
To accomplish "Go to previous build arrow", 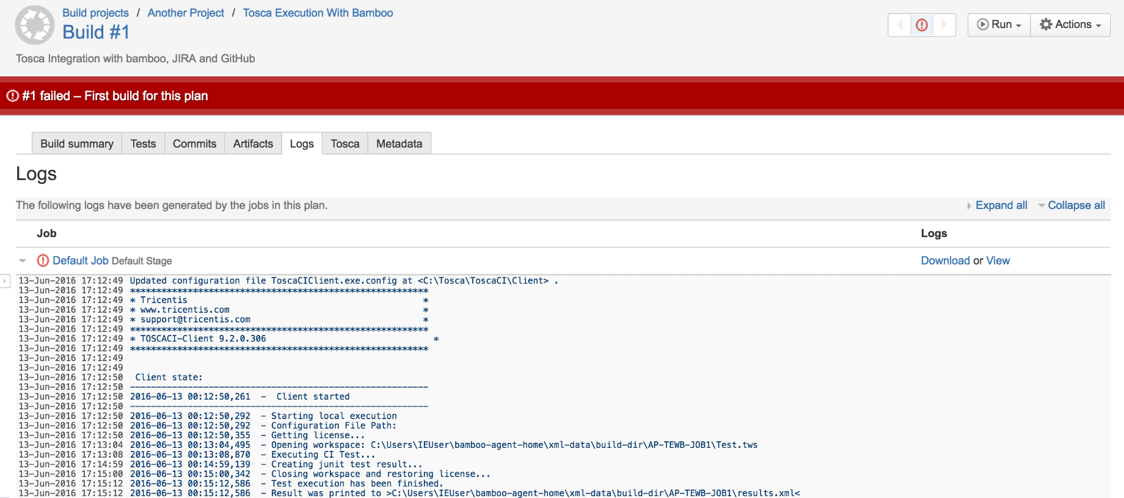I will pyautogui.click(x=899, y=25).
